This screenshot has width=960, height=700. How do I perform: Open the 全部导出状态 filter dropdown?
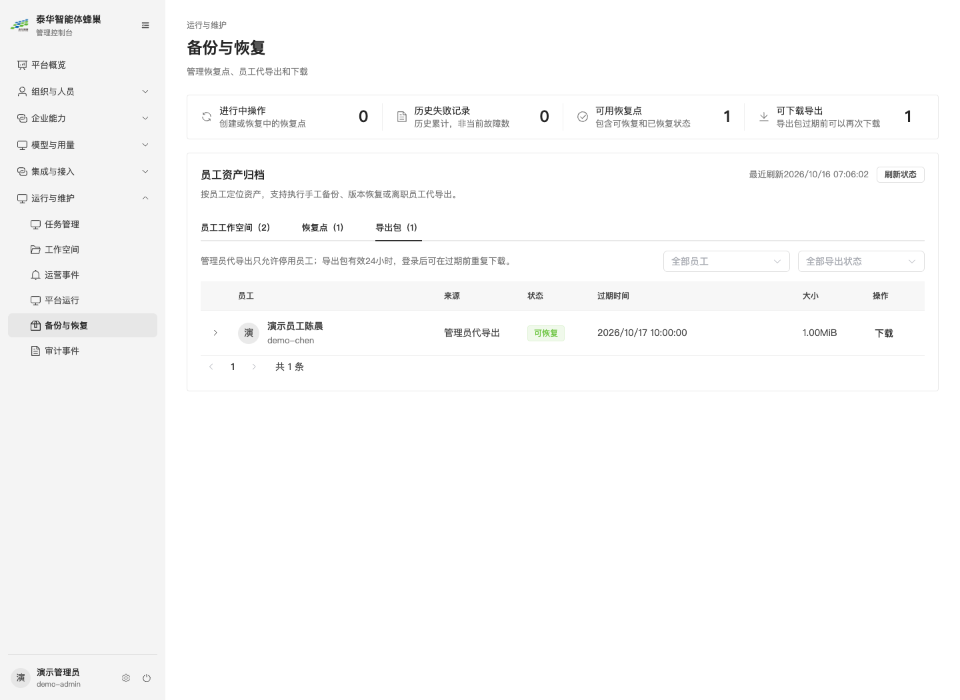[x=861, y=261]
